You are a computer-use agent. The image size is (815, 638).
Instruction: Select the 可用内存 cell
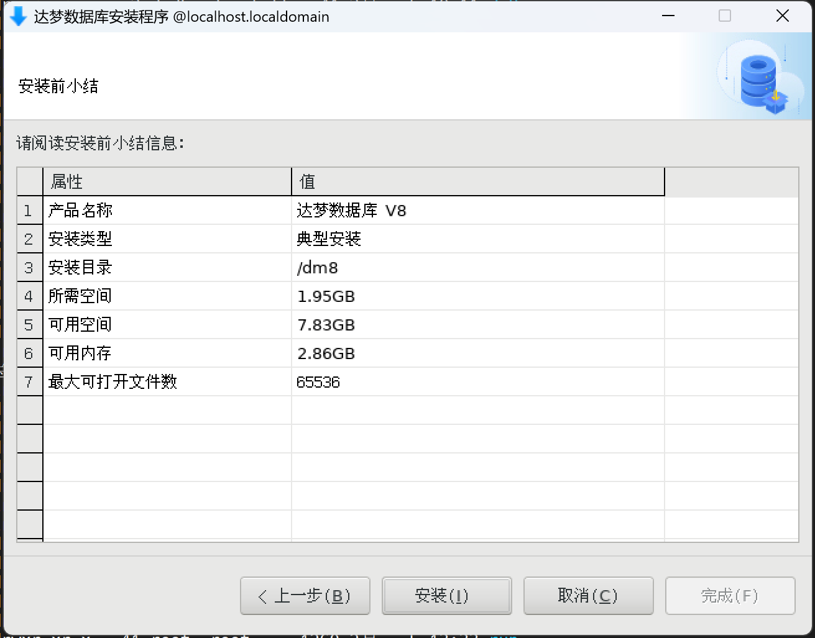point(167,353)
